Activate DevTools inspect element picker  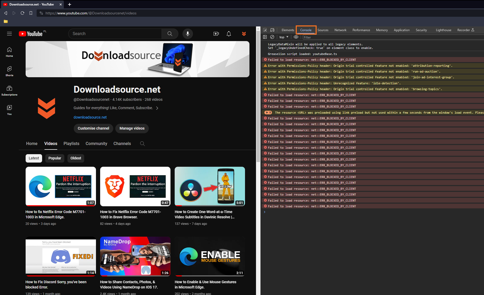[x=265, y=30]
